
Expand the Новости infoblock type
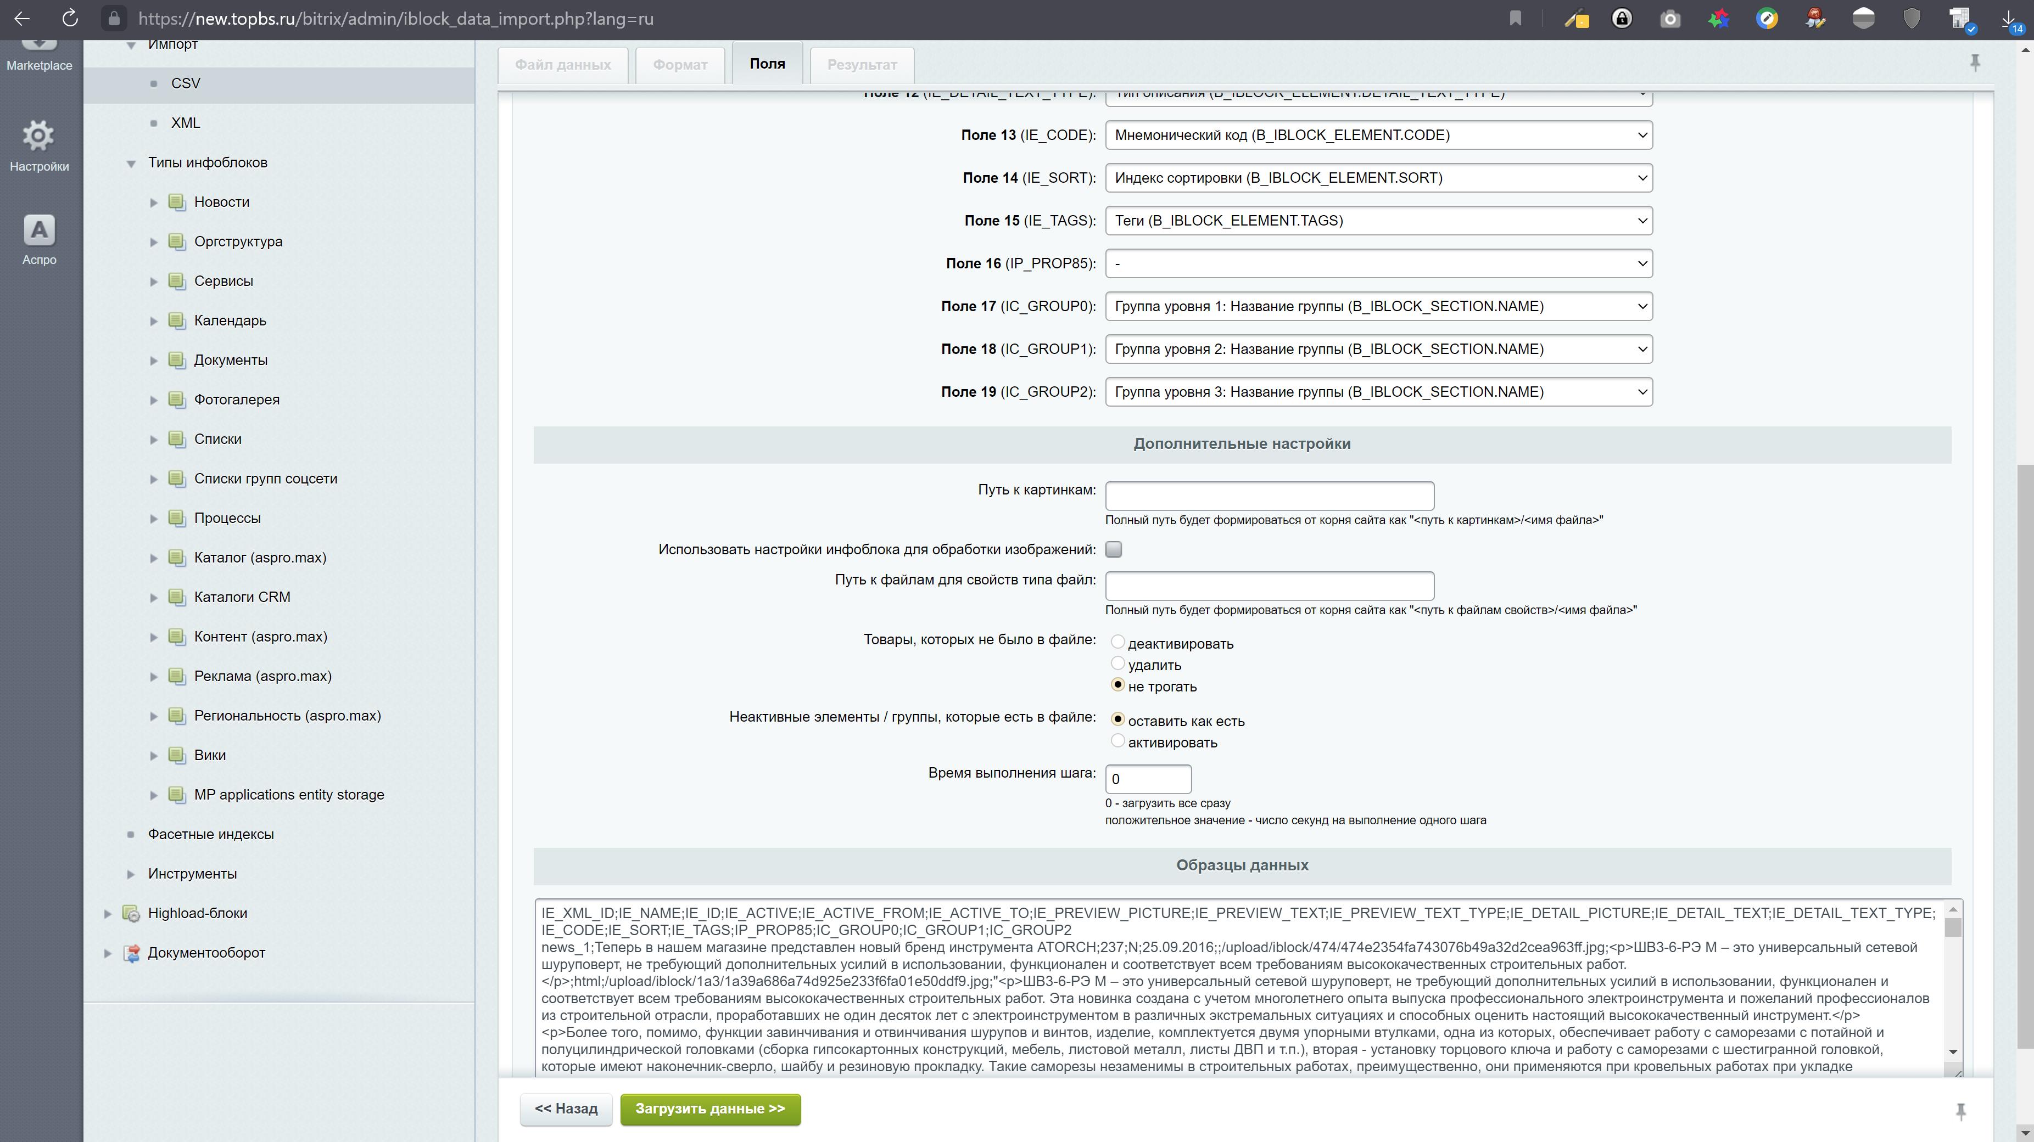(154, 202)
